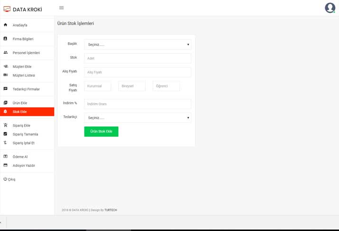
Task: Click the DATA KROKİ logo
Action: pos(23,10)
